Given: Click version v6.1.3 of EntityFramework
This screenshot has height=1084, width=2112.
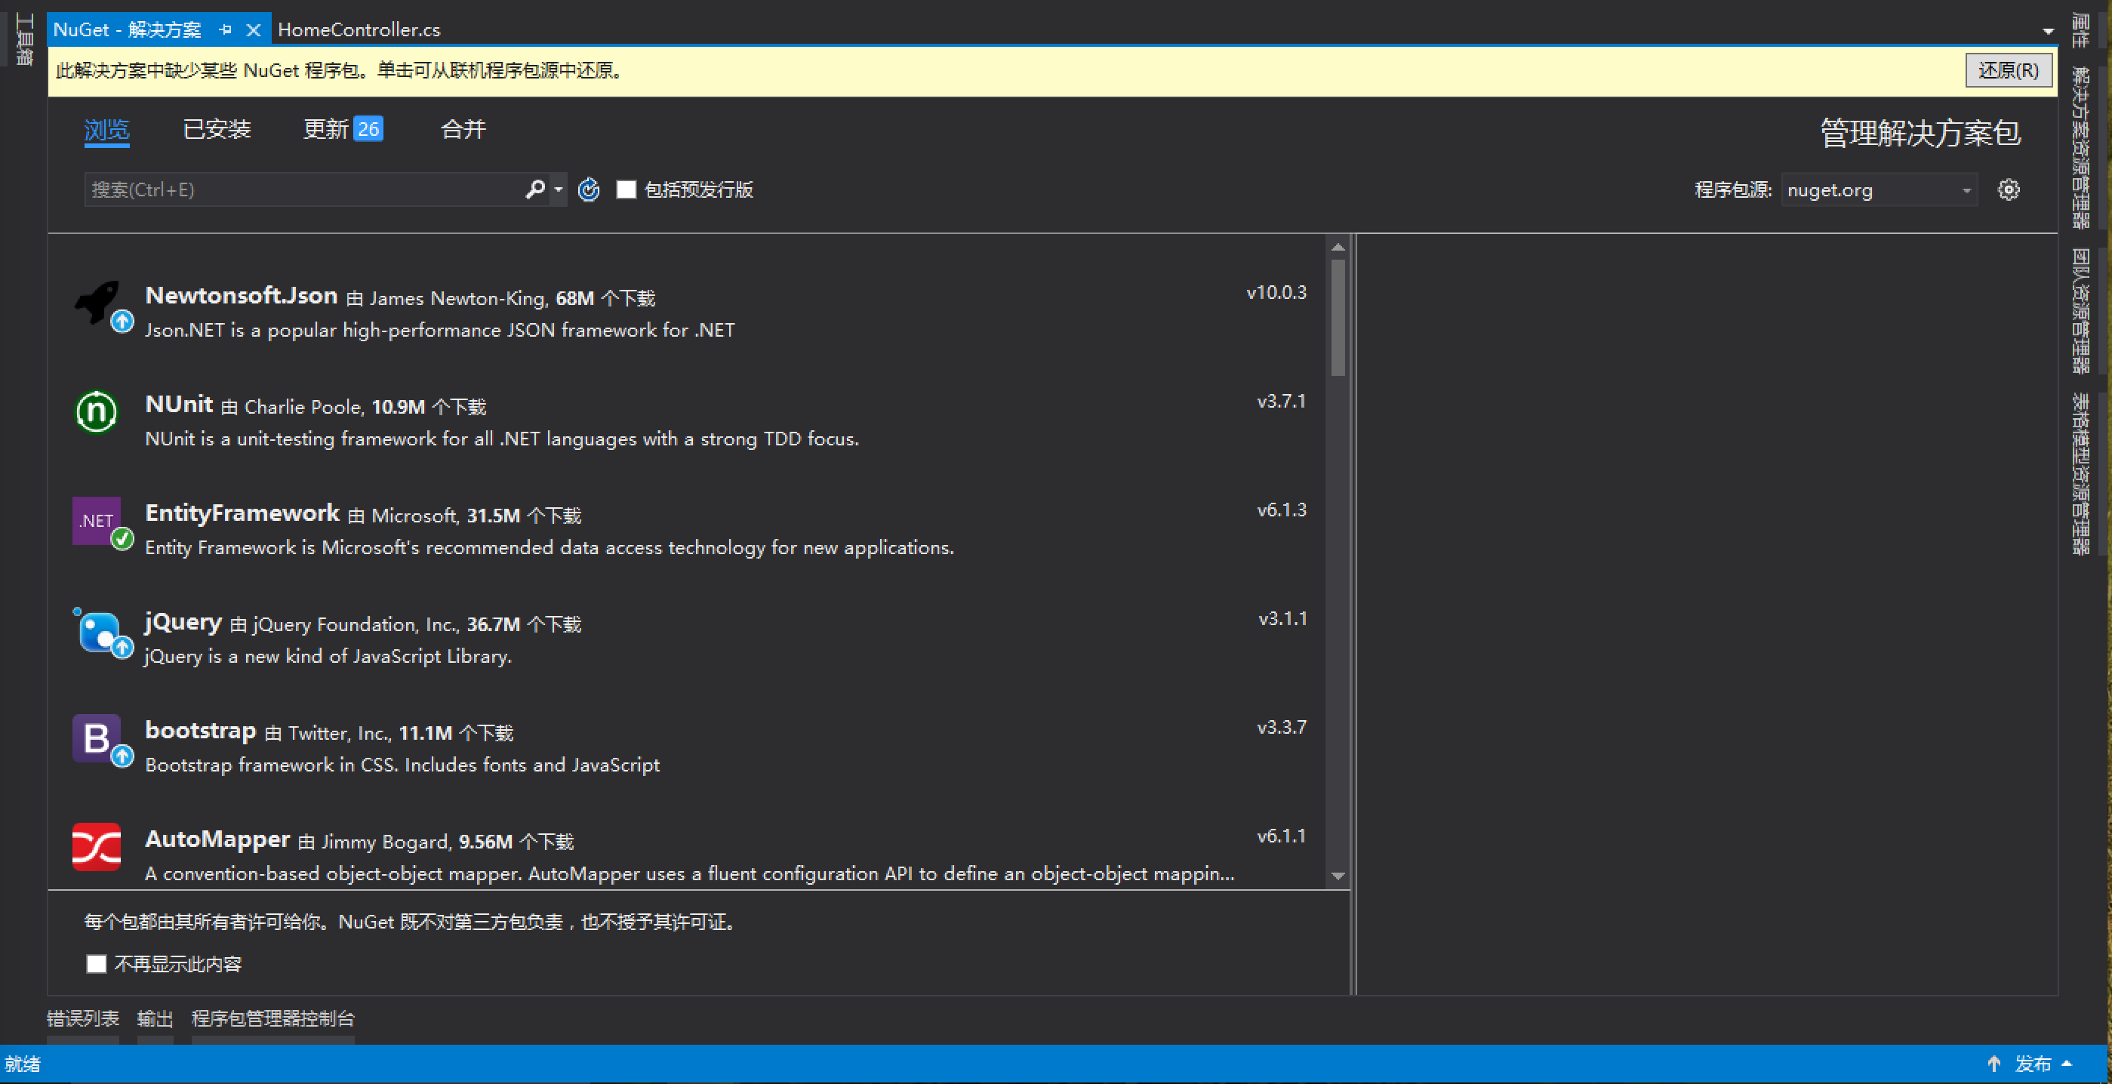Looking at the screenshot, I should (x=1282, y=510).
